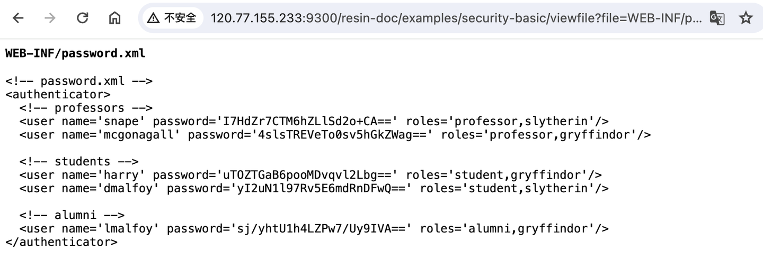The image size is (763, 271).
Task: Open the 不安全 site security info
Action: (x=172, y=18)
